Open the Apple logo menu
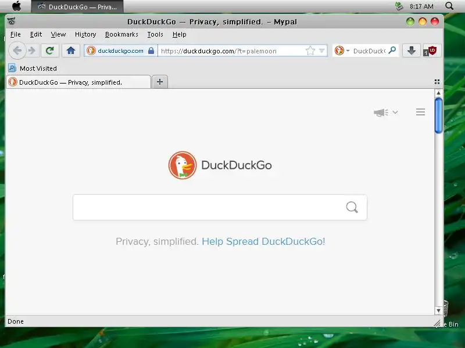465x348 pixels. click(x=17, y=6)
